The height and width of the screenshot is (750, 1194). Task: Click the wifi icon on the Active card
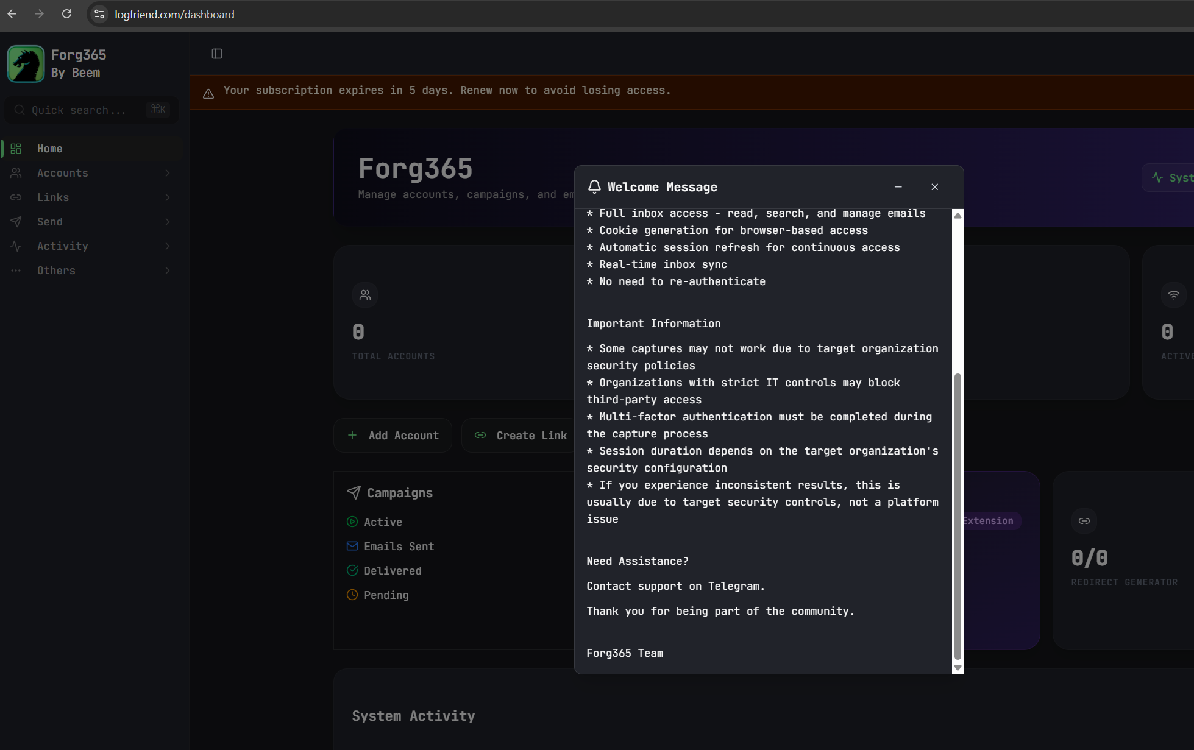1173,295
